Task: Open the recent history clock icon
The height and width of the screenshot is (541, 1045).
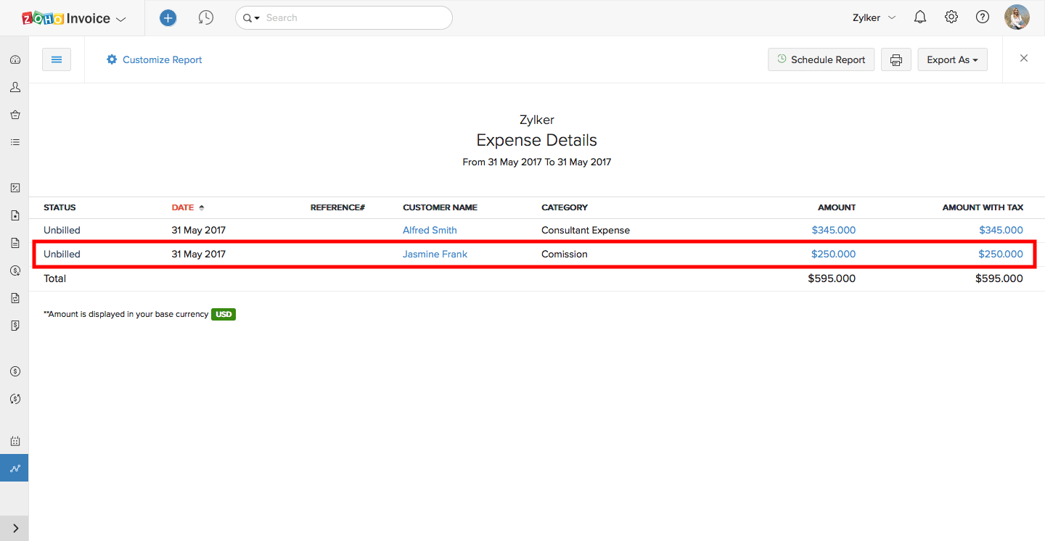Action: point(206,18)
